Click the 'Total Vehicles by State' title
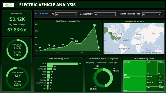166x93 pixels. click(x=134, y=21)
